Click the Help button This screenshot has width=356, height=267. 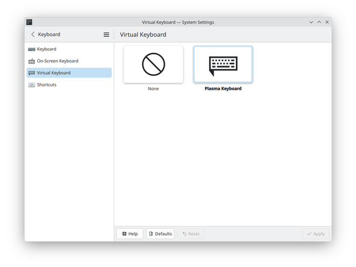pyautogui.click(x=130, y=233)
